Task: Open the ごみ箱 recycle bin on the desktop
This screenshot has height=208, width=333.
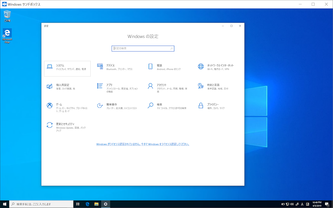Action: coord(7,16)
